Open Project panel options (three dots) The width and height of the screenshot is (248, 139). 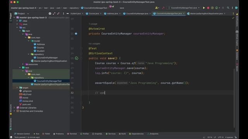64,14
